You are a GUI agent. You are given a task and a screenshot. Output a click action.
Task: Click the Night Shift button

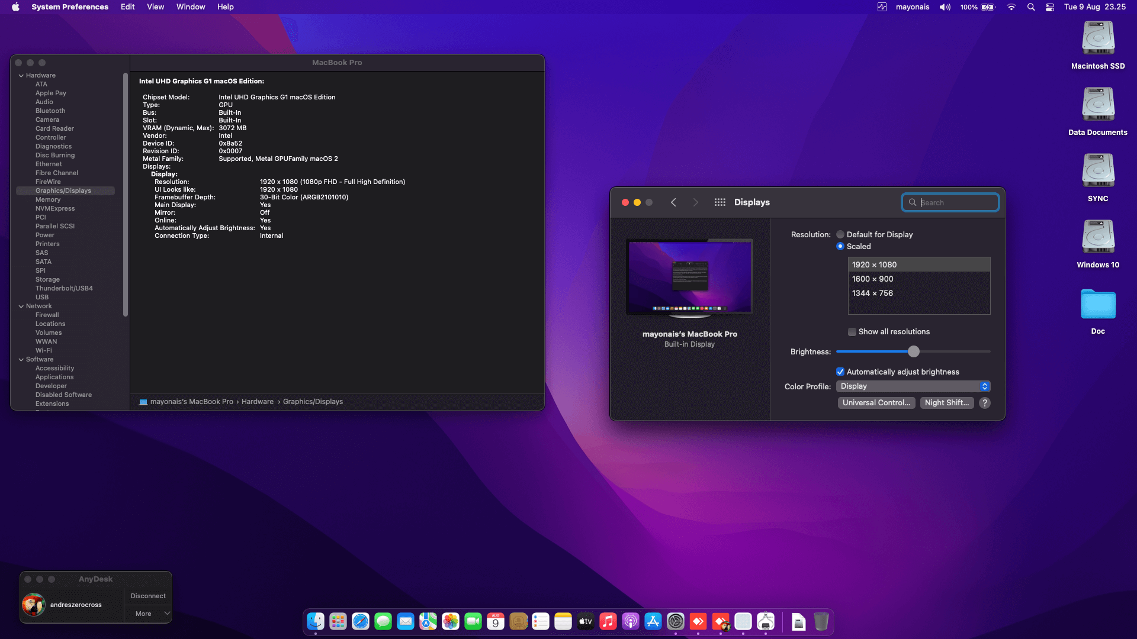[946, 403]
